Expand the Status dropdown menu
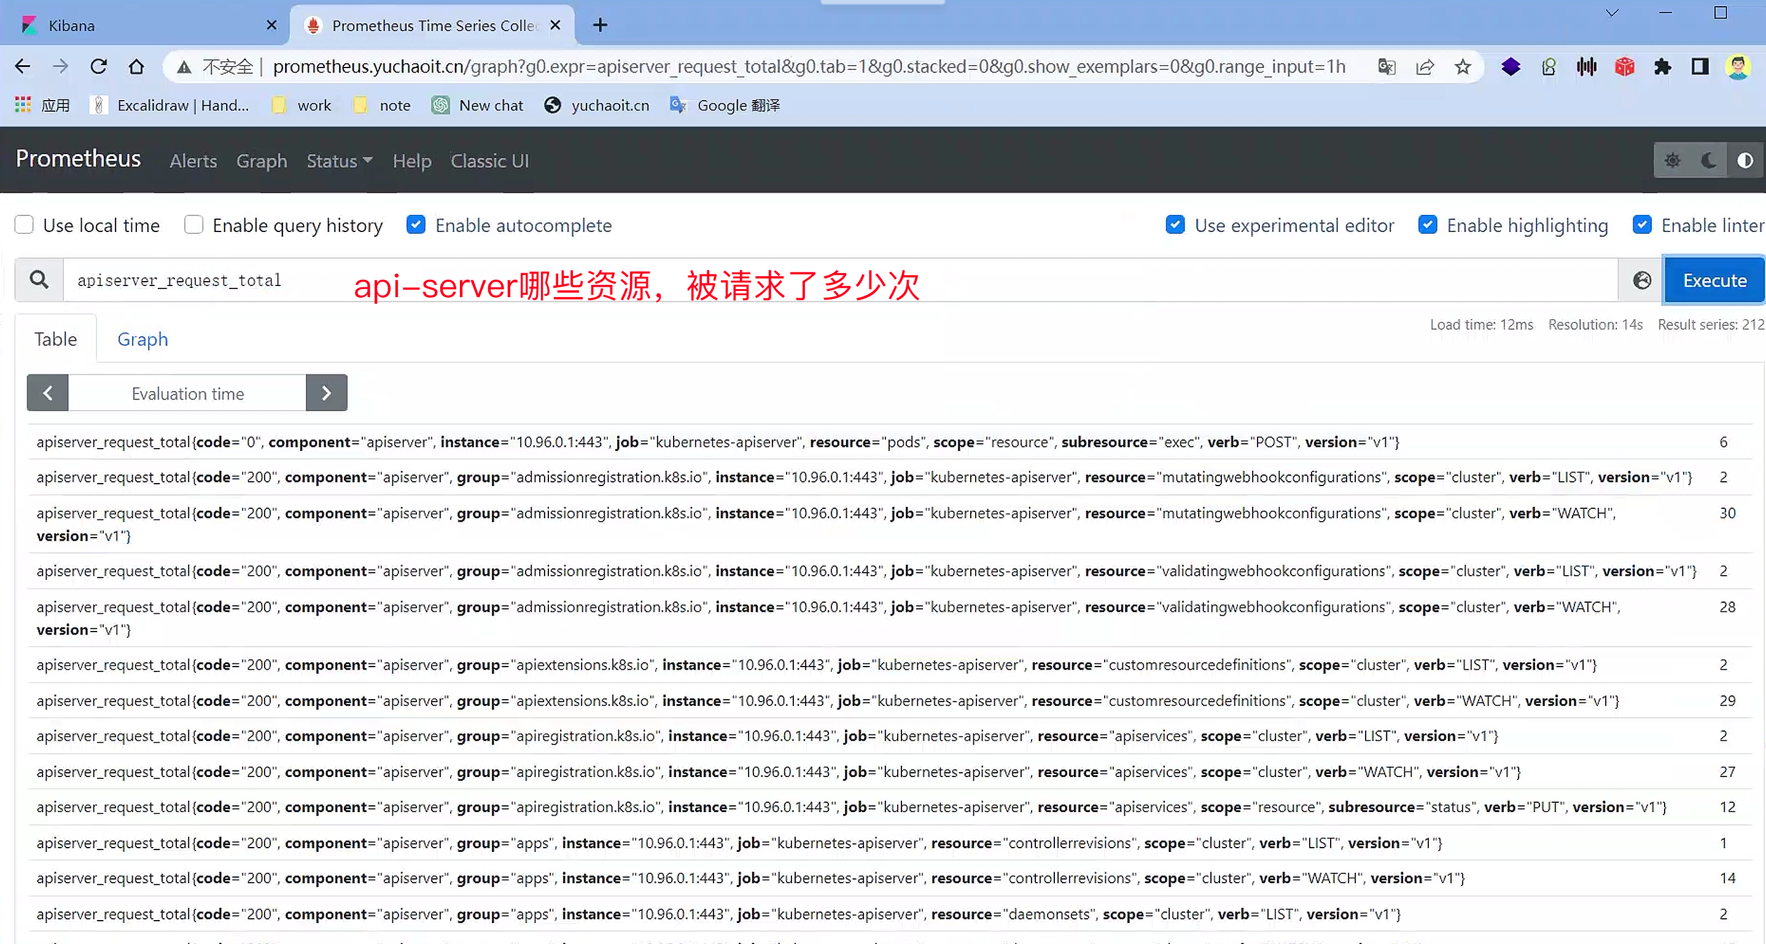This screenshot has width=1766, height=944. pyautogui.click(x=339, y=161)
